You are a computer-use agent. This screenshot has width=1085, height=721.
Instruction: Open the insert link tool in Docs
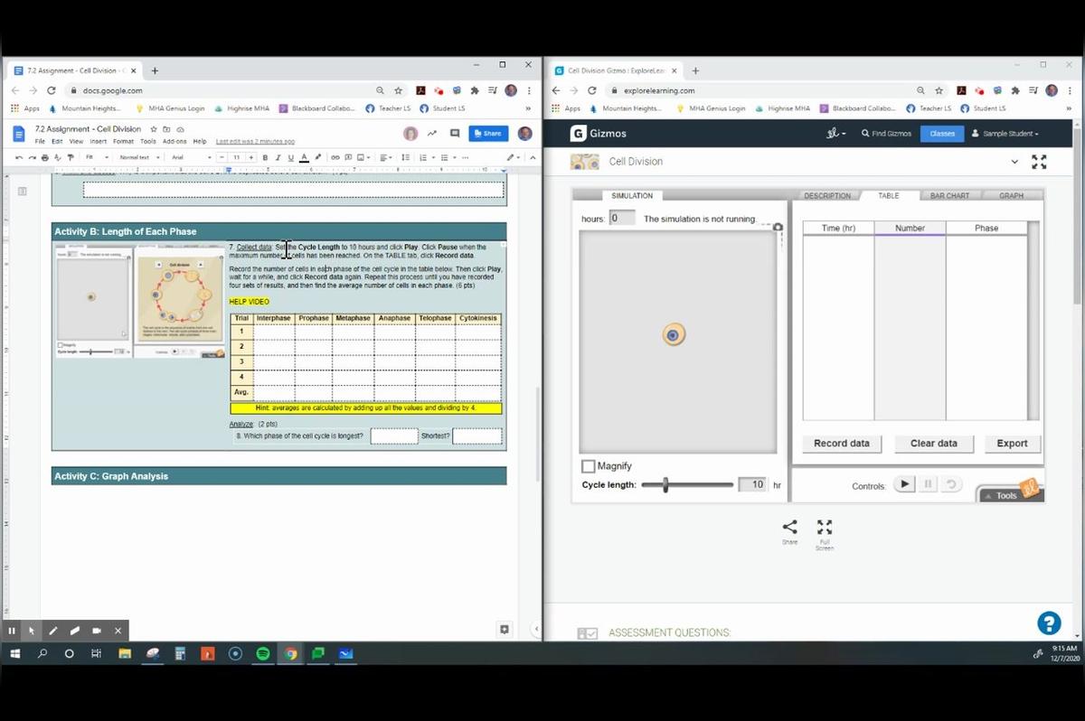[x=335, y=156]
